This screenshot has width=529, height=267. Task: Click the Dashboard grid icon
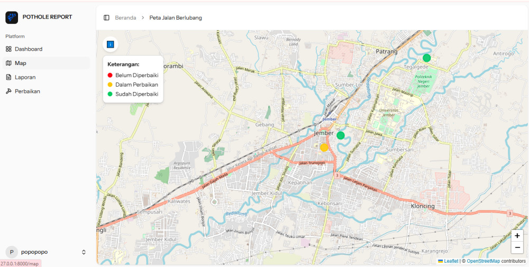[x=8, y=49]
